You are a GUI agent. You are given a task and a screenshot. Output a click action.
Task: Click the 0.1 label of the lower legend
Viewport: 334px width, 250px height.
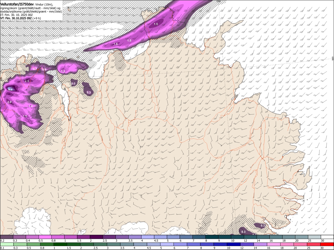tap(2, 248)
